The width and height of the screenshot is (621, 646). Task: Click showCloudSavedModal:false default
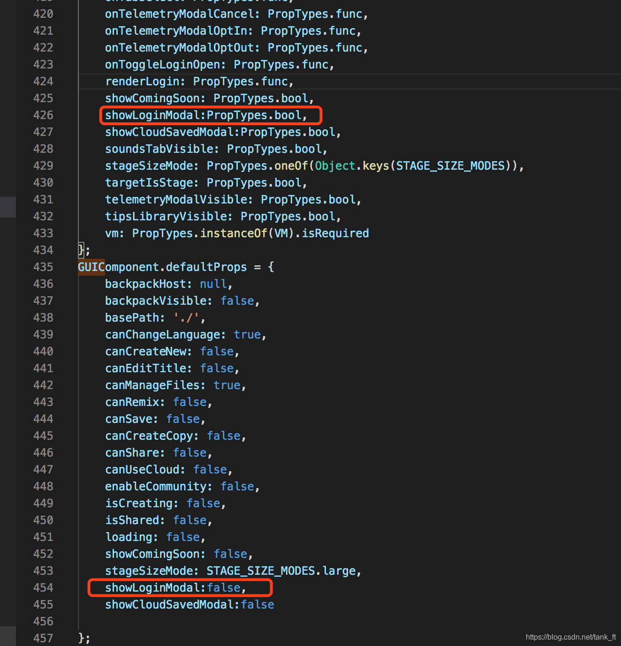click(189, 605)
